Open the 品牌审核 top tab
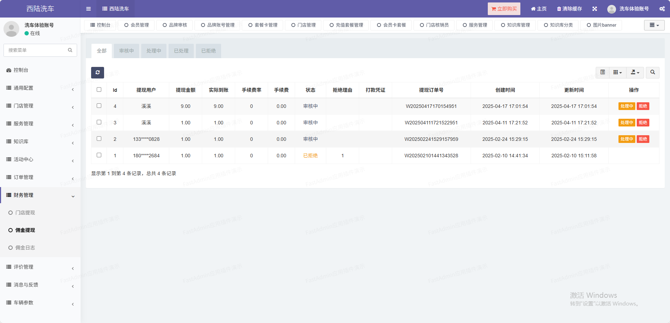The image size is (670, 323). point(175,25)
